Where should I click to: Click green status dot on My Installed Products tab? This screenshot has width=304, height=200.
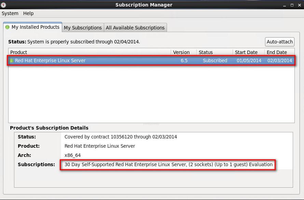tap(8, 27)
